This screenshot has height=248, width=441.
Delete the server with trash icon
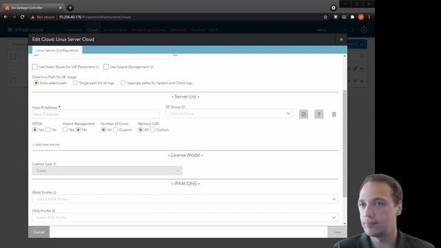point(334,114)
